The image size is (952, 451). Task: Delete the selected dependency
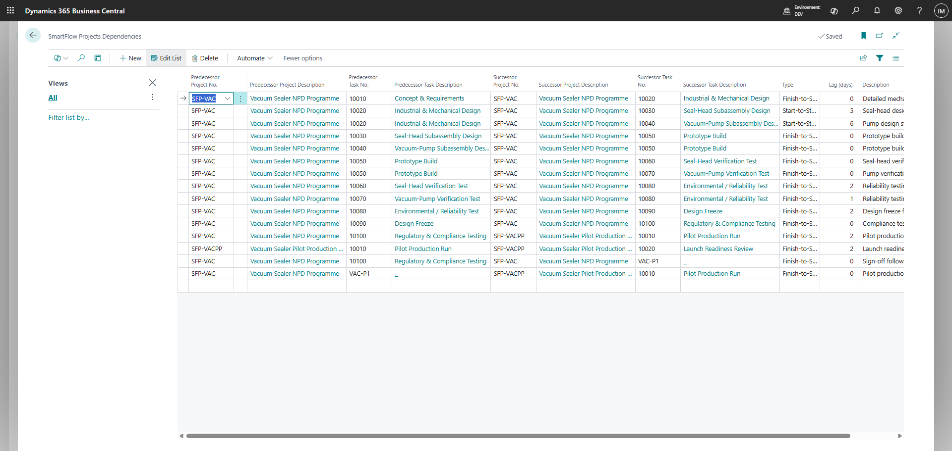pyautogui.click(x=205, y=58)
